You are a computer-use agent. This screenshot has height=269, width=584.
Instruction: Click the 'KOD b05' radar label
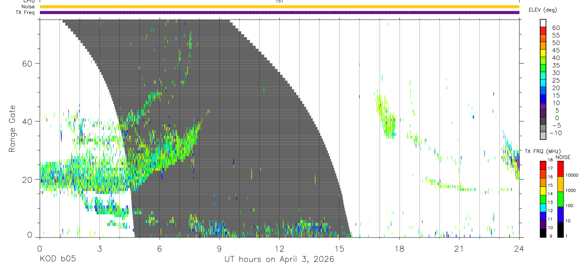coord(57,260)
